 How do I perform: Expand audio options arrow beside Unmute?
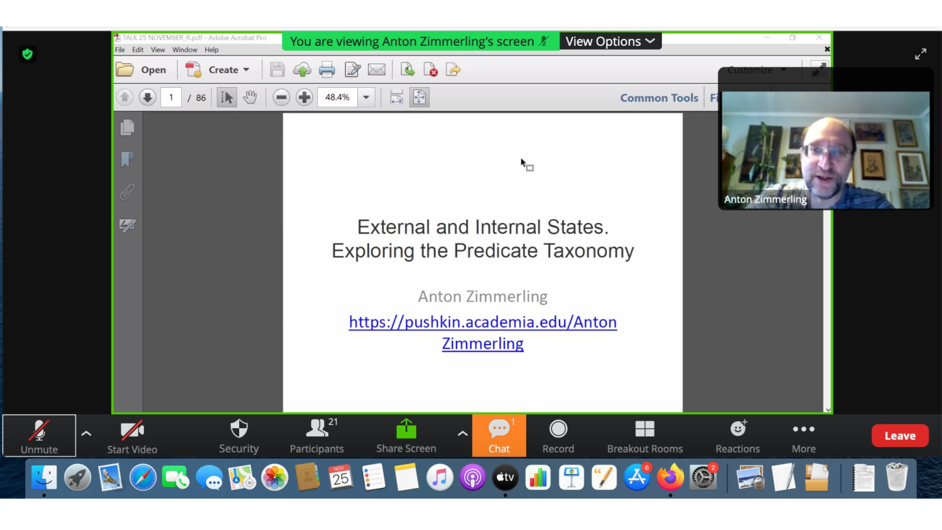click(x=87, y=433)
